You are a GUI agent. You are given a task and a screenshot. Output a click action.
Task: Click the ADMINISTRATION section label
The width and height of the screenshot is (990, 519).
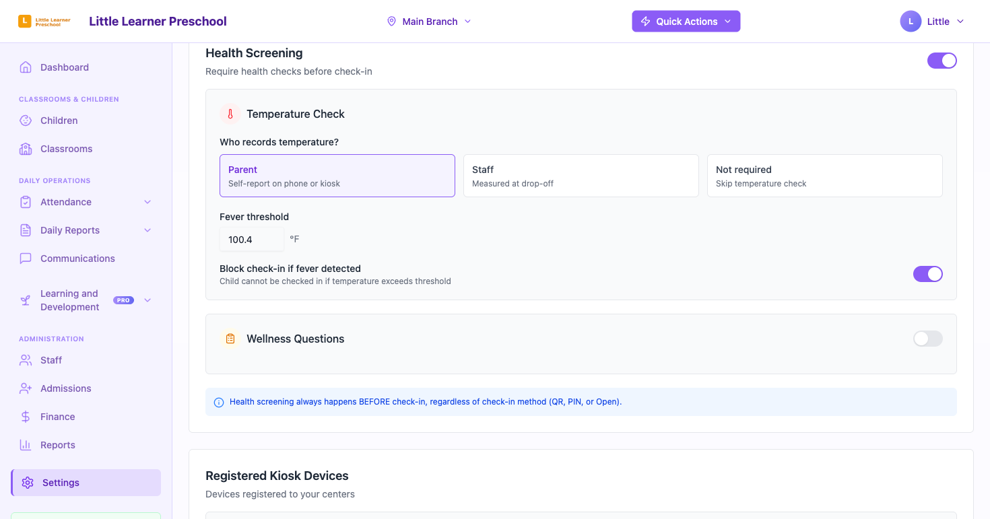(x=51, y=339)
